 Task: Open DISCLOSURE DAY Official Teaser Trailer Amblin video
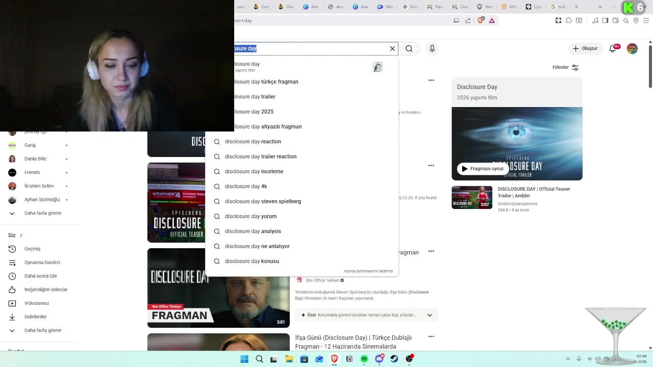(x=517, y=198)
